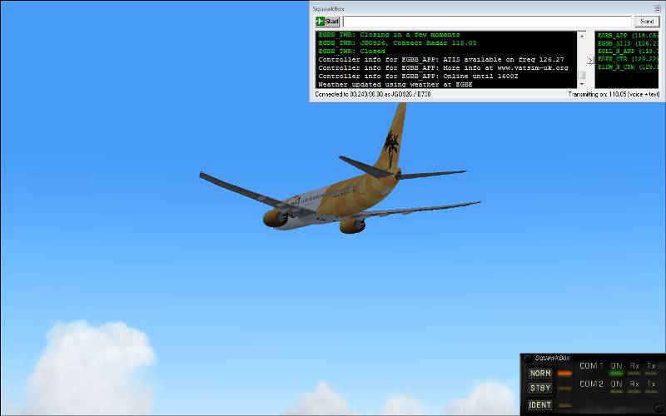Click the message log scrollbar thumb

tap(582, 75)
